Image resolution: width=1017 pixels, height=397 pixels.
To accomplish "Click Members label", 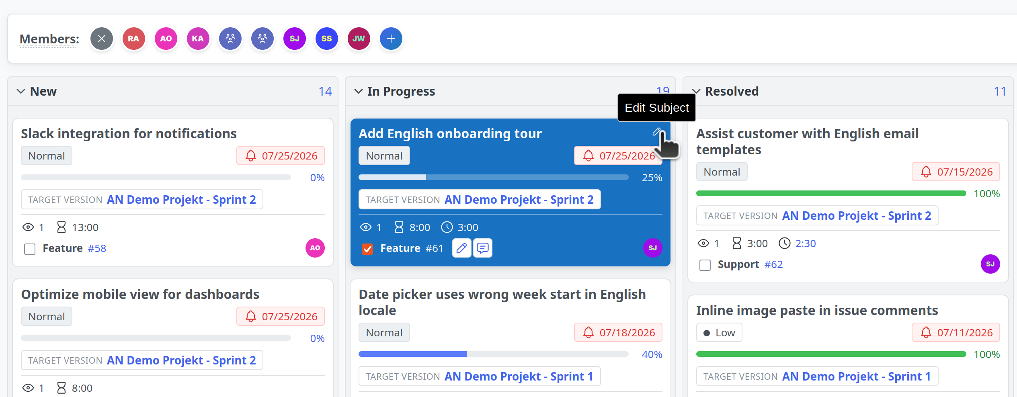I will 49,39.
